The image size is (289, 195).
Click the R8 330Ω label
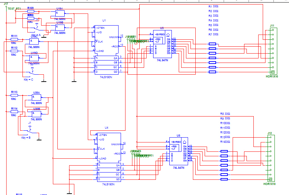tap(225, 114)
